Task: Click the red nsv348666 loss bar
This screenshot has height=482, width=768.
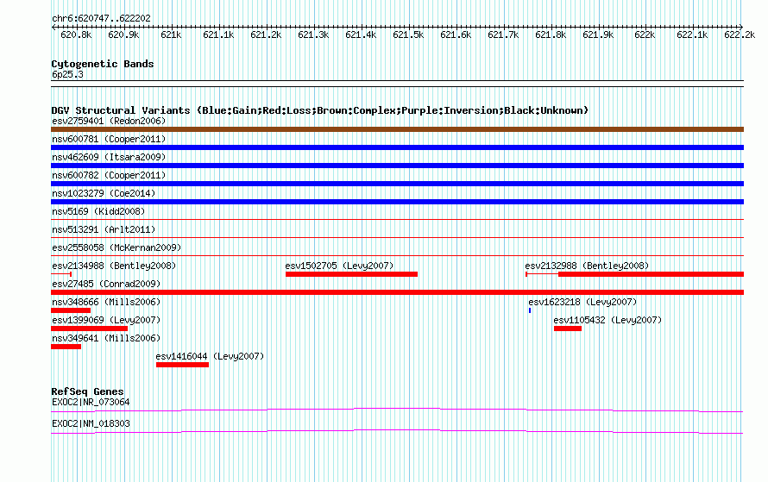Action: coord(71,310)
